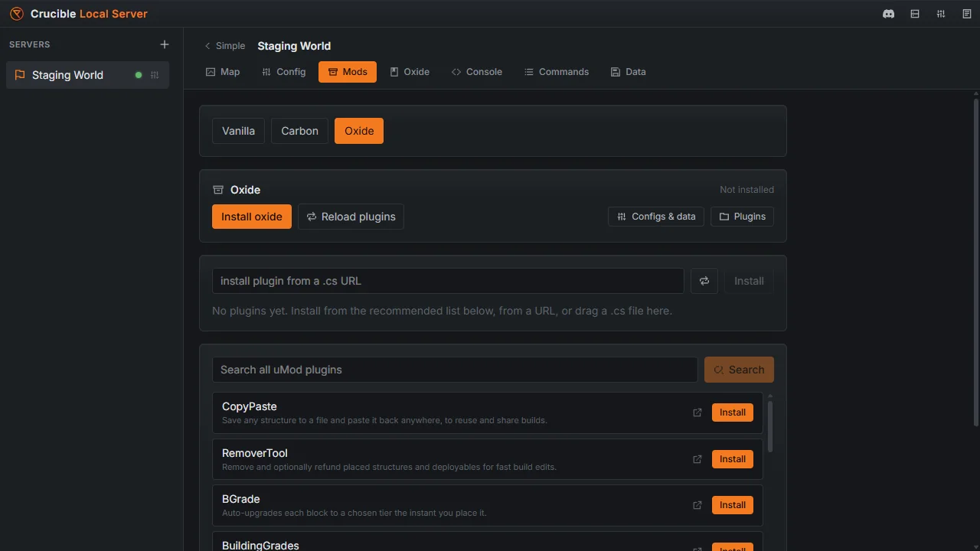The height and width of the screenshot is (551, 980).
Task: Select Staging World in the servers list
Action: (x=87, y=75)
